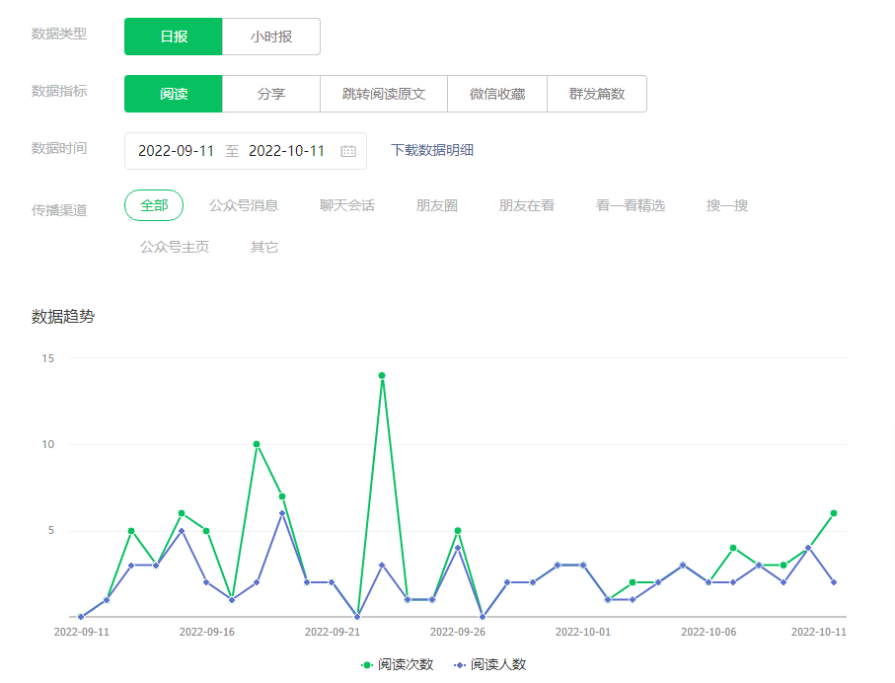
Task: Click the 数据时间 label
Action: click(x=59, y=148)
